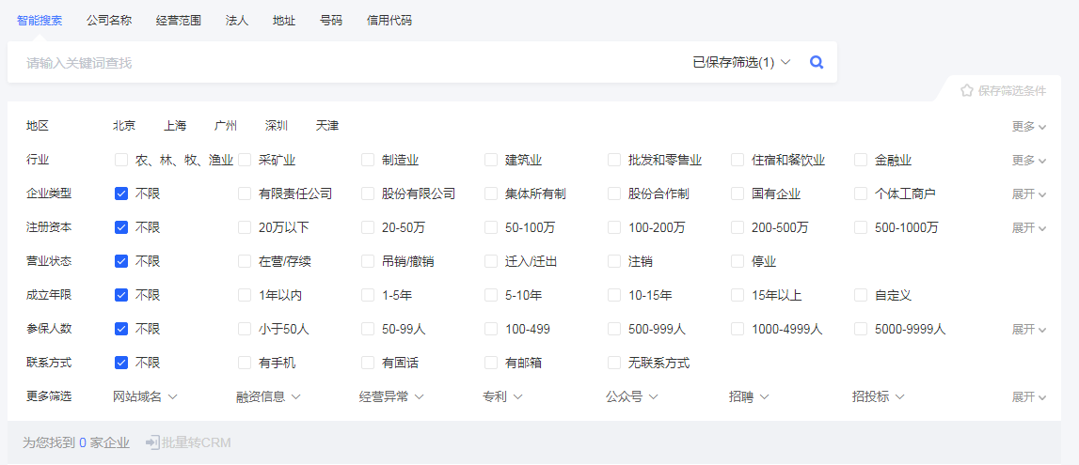This screenshot has width=1079, height=465.
Task: Check the 住宿和餐饮业 checkbox
Action: (738, 160)
